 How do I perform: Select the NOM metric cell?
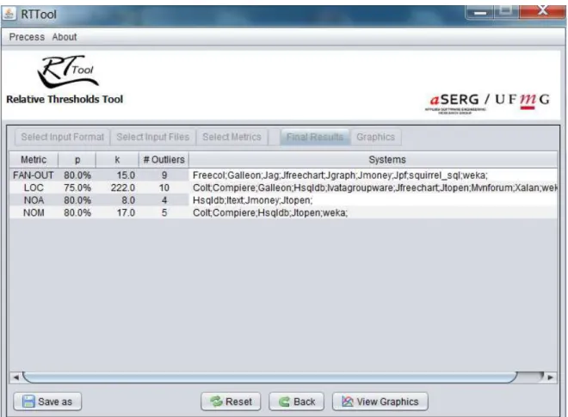tap(34, 213)
